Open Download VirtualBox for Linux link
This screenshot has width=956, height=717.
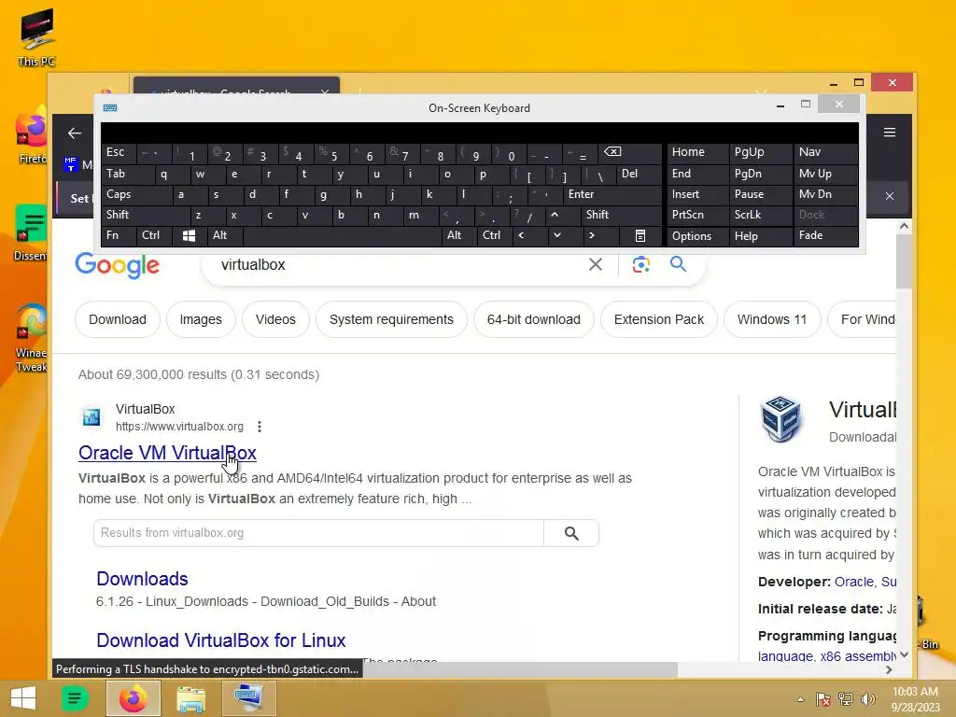[220, 640]
